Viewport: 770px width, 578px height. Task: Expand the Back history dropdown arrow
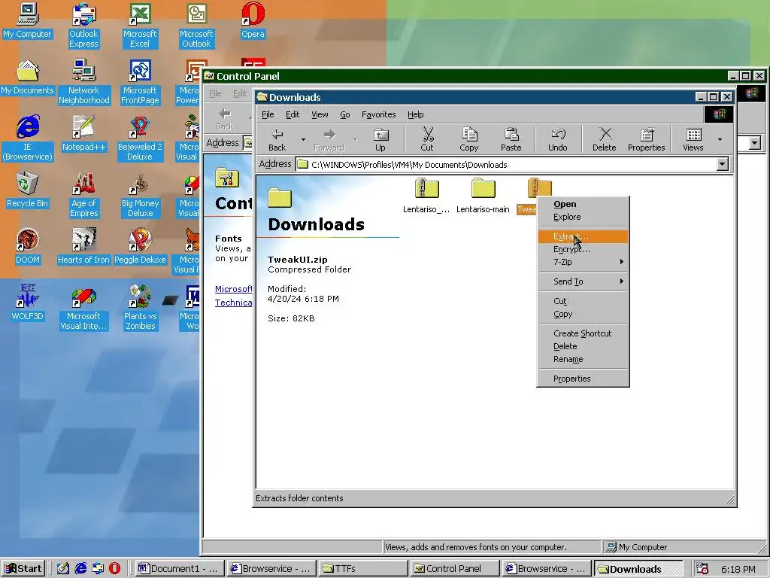(x=303, y=139)
